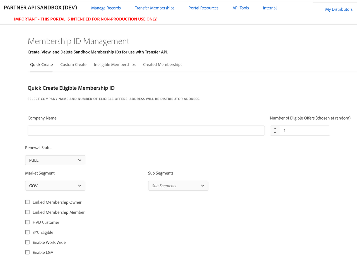This screenshot has height=259, width=357.
Task: Tick the HVD Customer checkbox
Action: pos(27,222)
